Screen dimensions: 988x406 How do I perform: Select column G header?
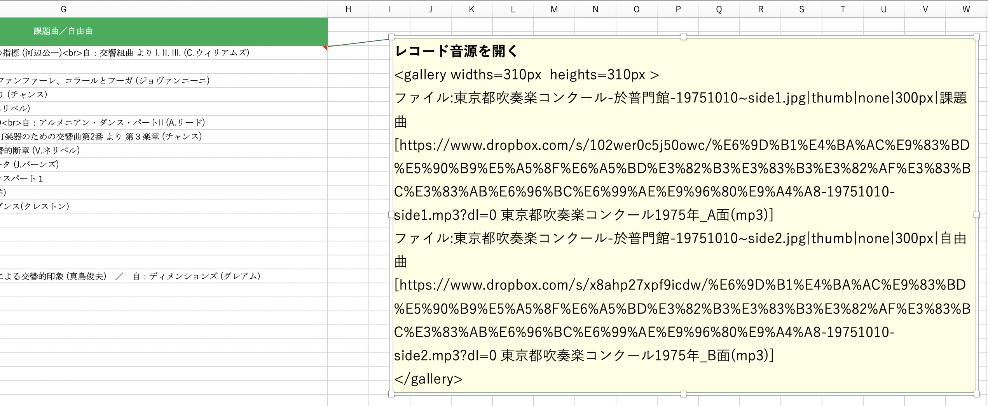64,9
